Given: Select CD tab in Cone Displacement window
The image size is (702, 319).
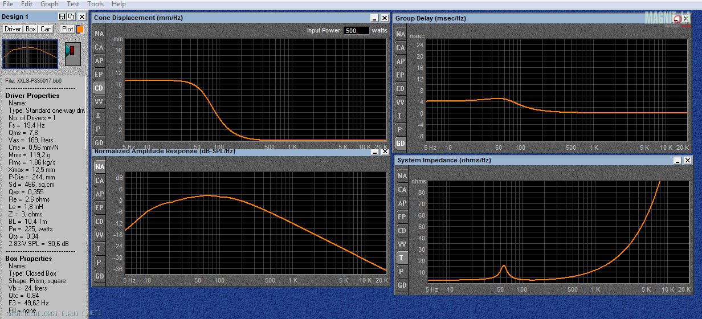Looking at the screenshot, I should coord(99,88).
